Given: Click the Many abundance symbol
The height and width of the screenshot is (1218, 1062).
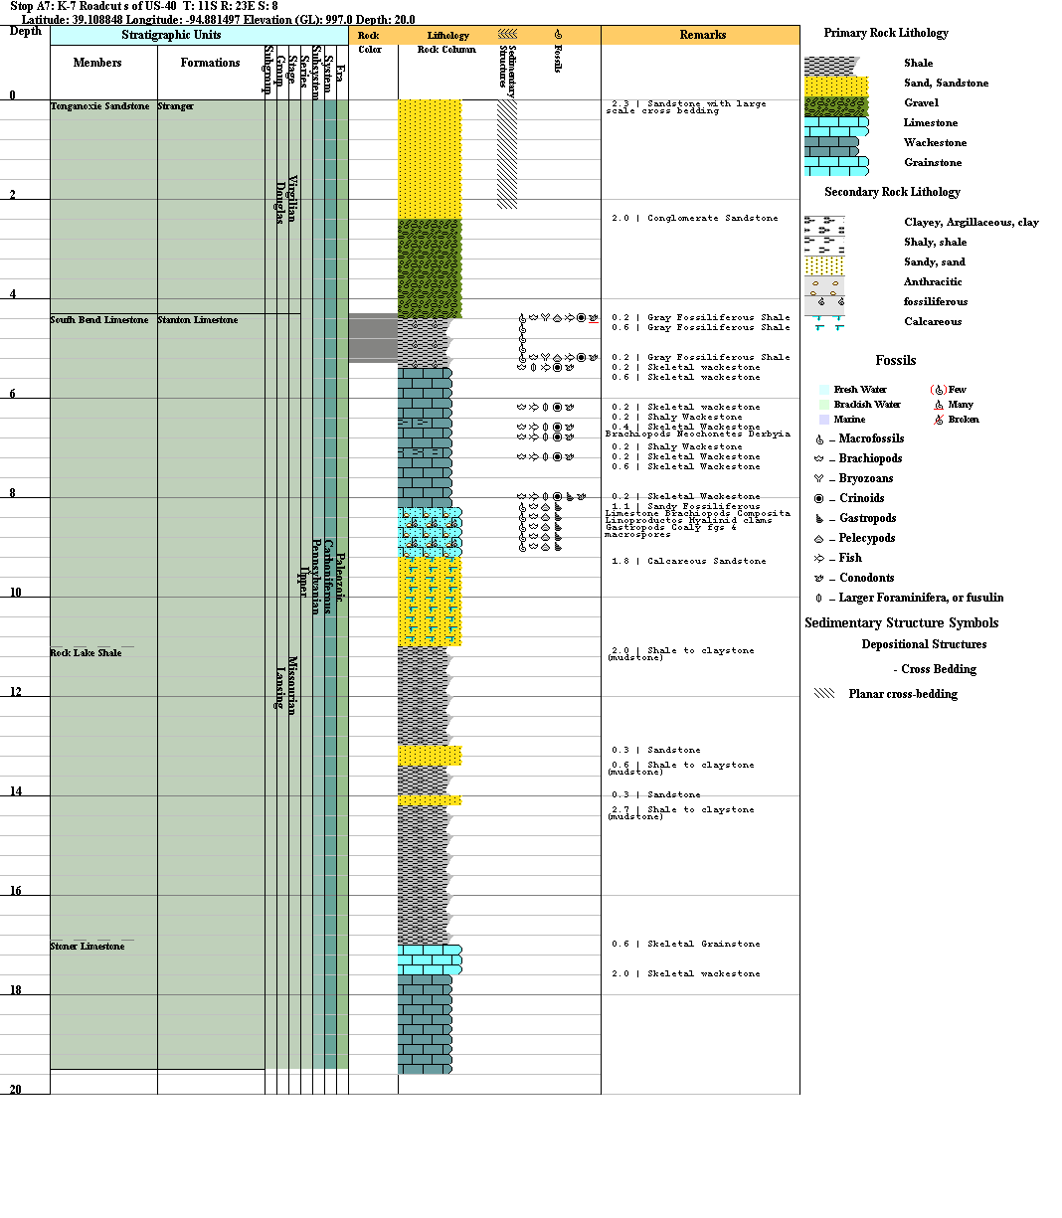Looking at the screenshot, I should point(937,405).
